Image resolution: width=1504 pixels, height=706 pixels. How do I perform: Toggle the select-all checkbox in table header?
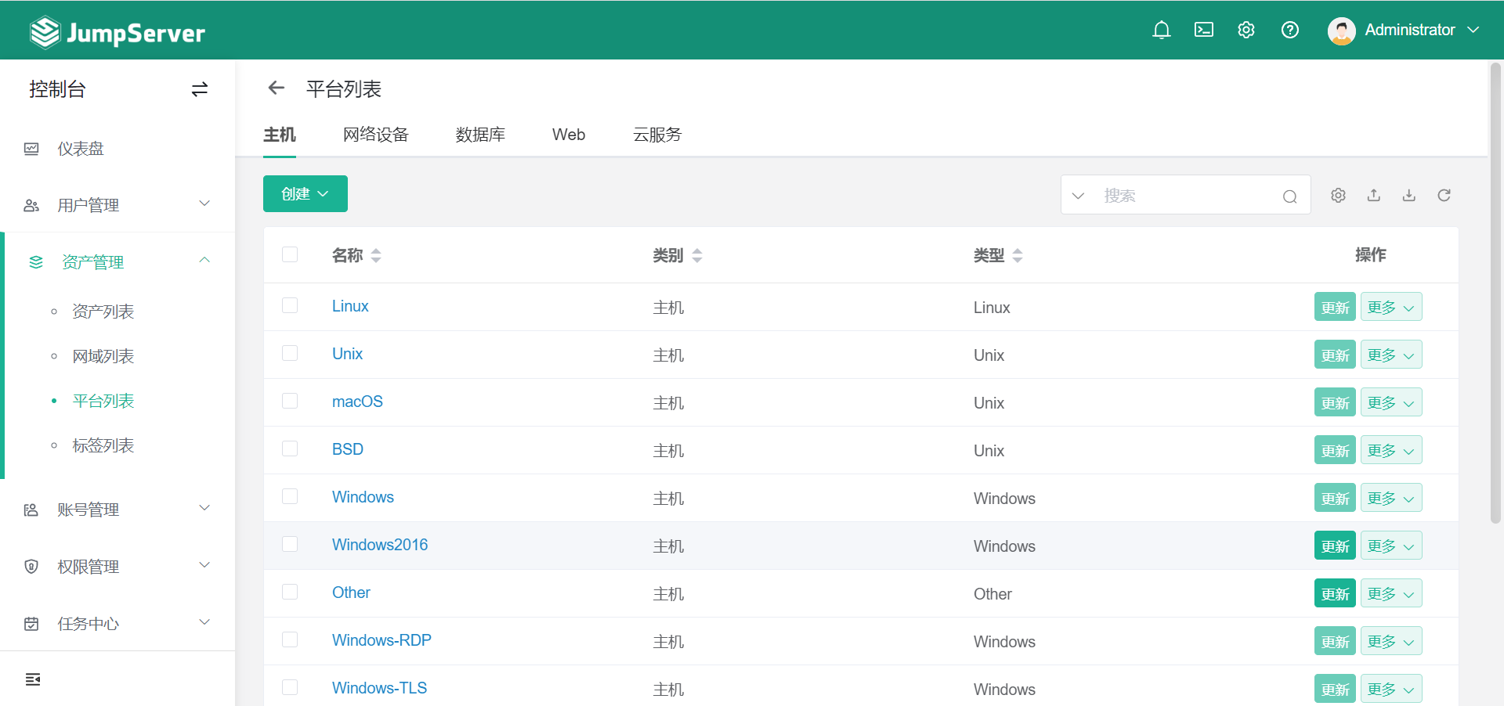290,254
